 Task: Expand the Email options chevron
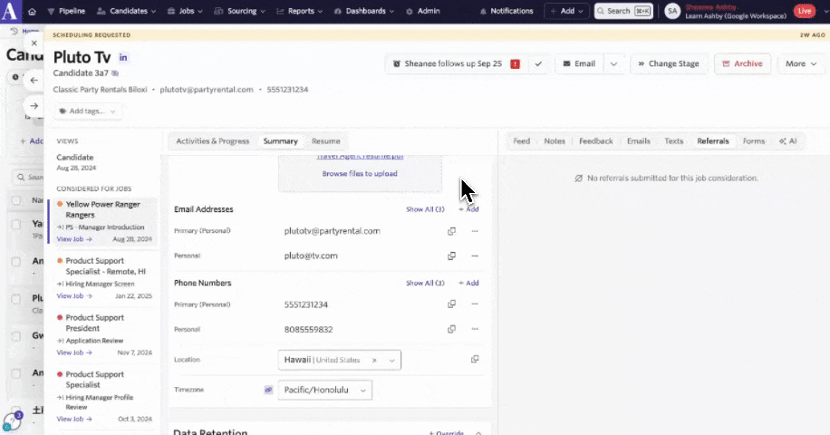613,64
